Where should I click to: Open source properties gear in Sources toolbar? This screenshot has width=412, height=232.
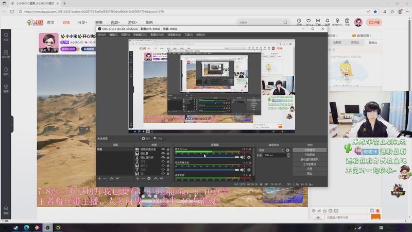(149, 178)
